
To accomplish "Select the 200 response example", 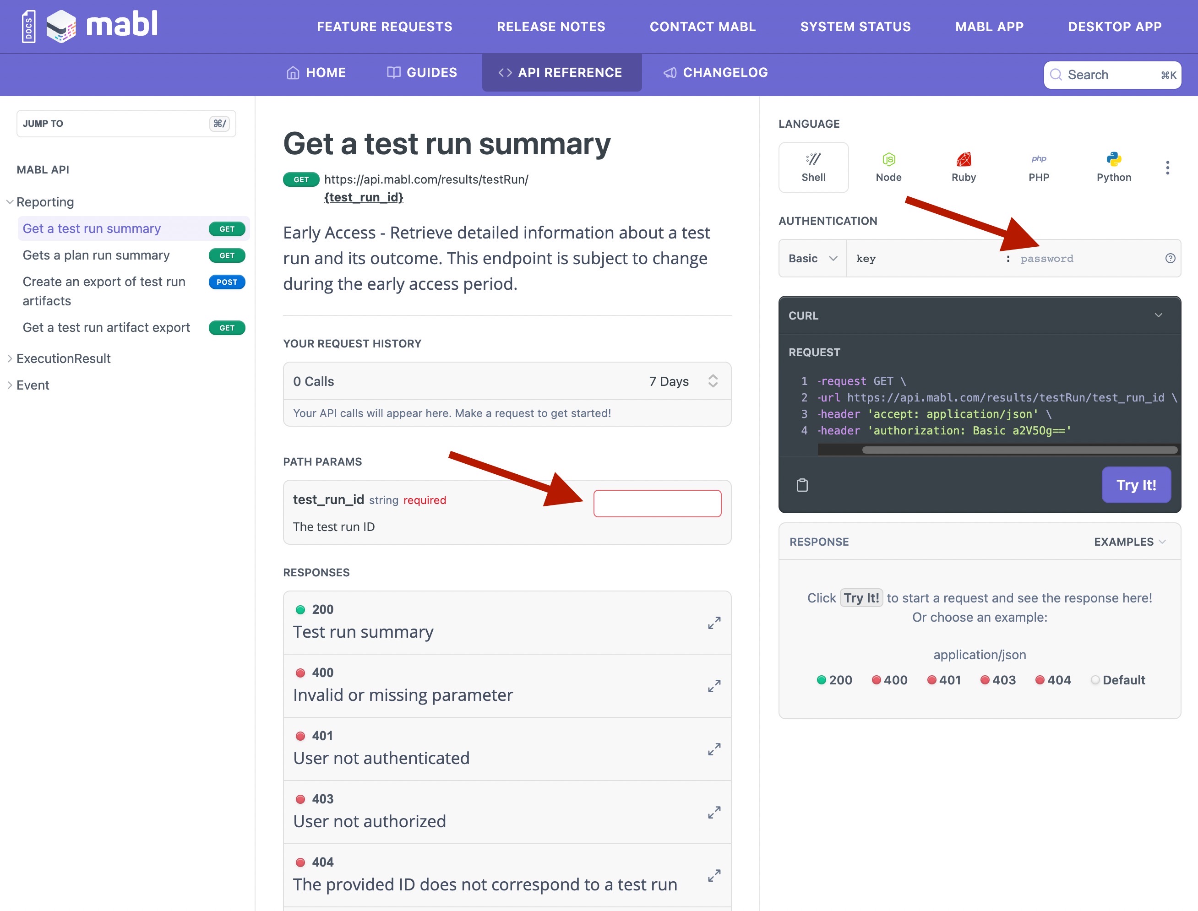I will (x=835, y=680).
